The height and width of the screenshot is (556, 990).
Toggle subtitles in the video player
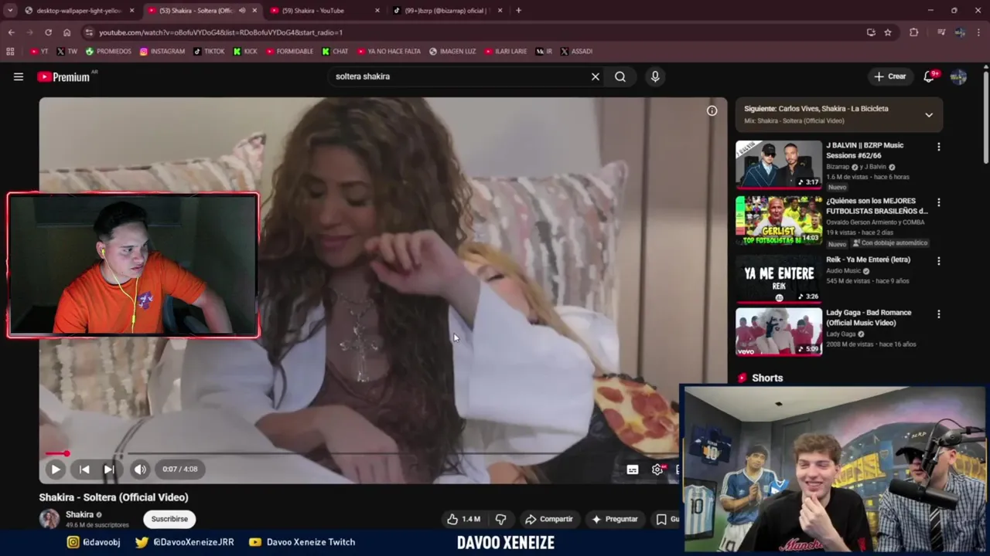[x=633, y=470]
